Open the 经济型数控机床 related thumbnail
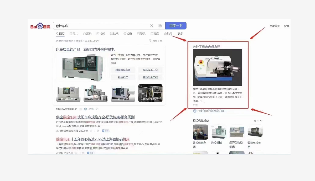 [x=237, y=132]
